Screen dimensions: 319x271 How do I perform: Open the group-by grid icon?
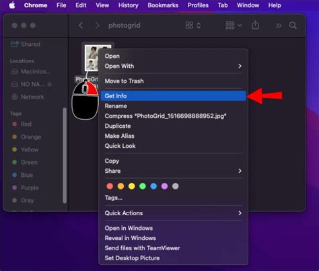(230, 26)
